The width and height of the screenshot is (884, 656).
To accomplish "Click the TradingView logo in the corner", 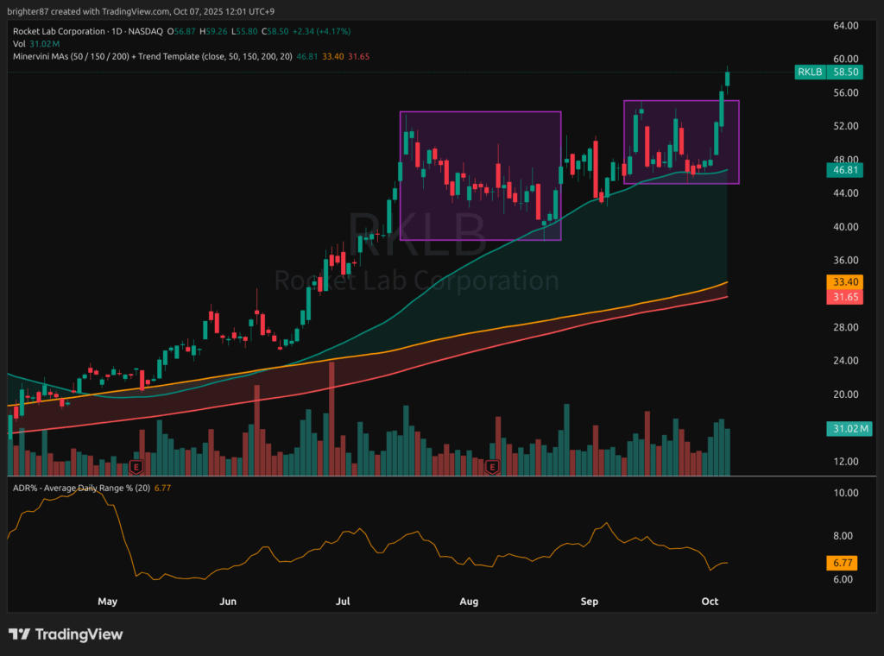I will 66,634.
